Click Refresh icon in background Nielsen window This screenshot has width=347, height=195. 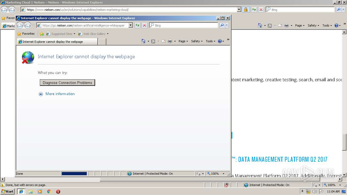tap(254, 9)
